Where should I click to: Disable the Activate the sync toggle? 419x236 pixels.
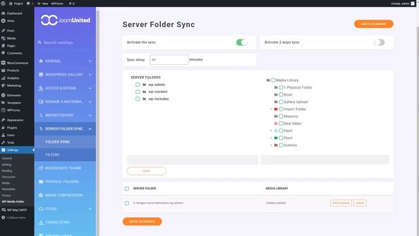[242, 42]
